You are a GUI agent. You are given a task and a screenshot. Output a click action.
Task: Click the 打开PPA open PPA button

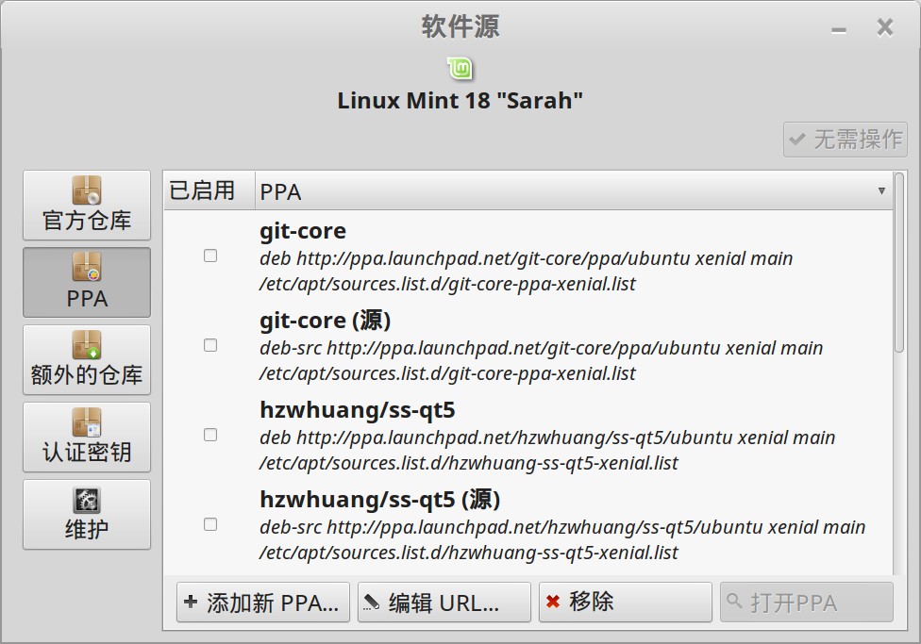806,603
